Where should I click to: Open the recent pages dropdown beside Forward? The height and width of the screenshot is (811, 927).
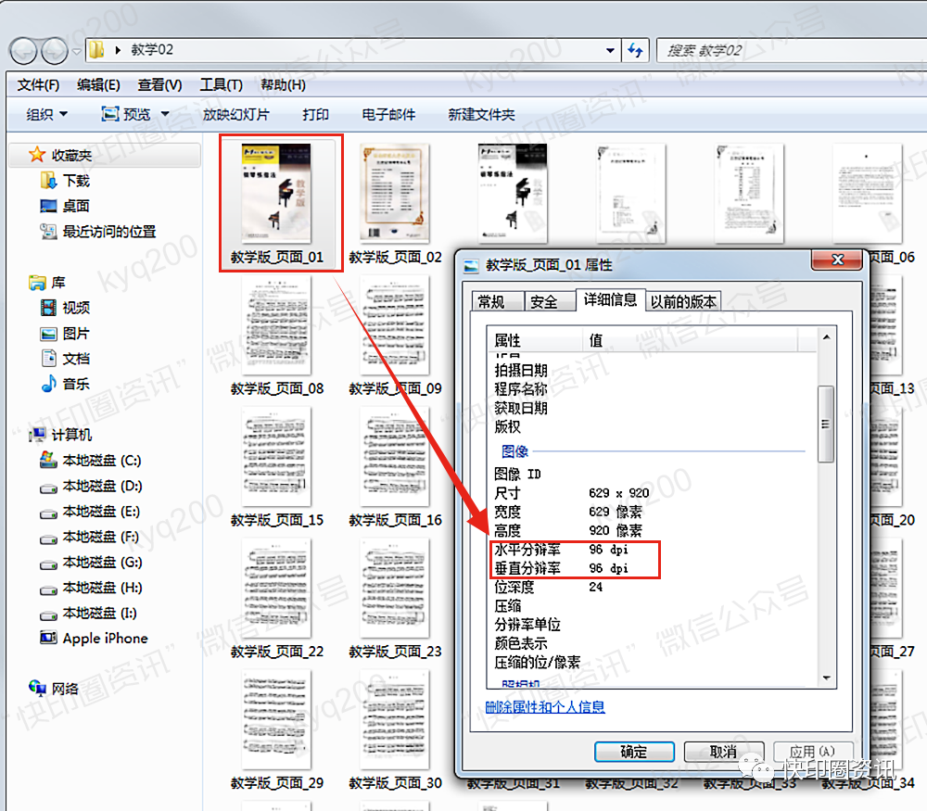[x=77, y=51]
